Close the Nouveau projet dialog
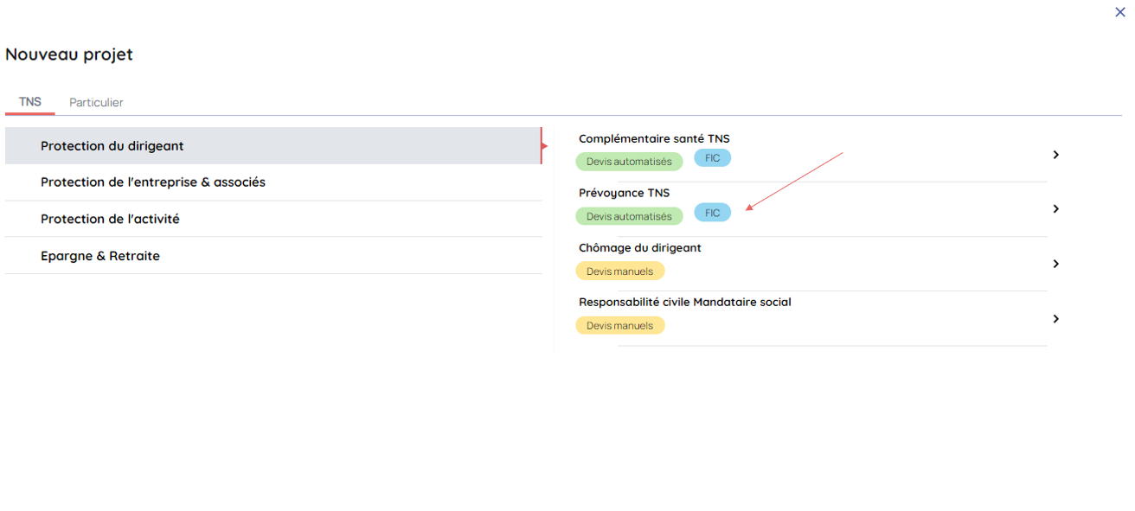Viewport: 1135px width, 511px height. pyautogui.click(x=1119, y=12)
